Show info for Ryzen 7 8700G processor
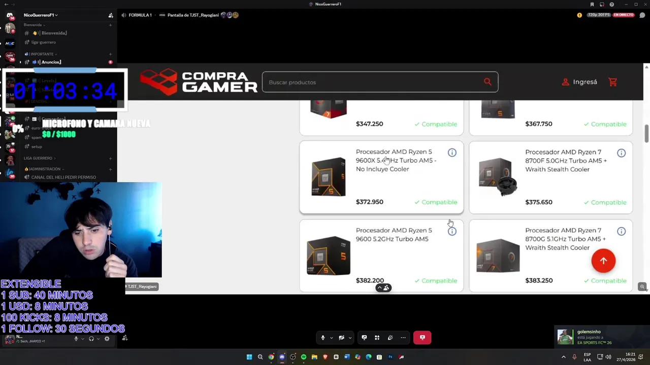The width and height of the screenshot is (650, 365). coord(621,231)
